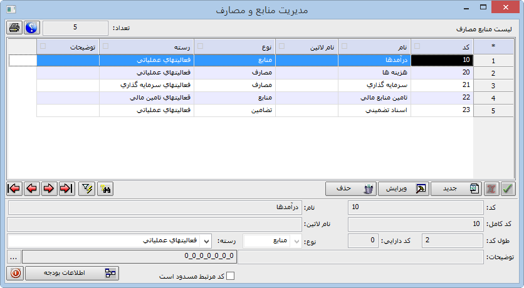Viewport: 524px width, 288px height.
Task: Click the rightmost red arrow navigation button
Action: pyautogui.click(x=66, y=189)
